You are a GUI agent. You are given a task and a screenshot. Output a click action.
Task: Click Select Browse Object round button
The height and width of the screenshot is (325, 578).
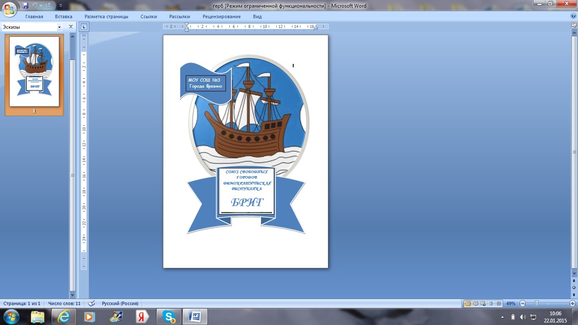(x=574, y=287)
